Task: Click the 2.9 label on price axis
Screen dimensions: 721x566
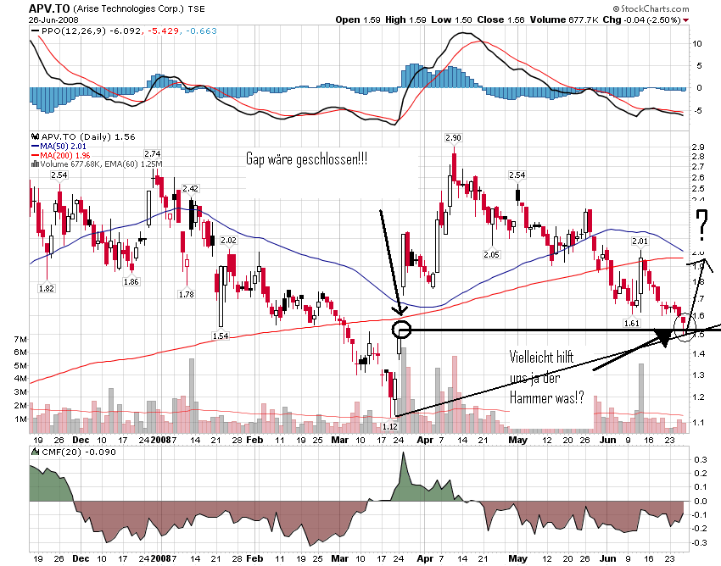Action: click(x=698, y=147)
